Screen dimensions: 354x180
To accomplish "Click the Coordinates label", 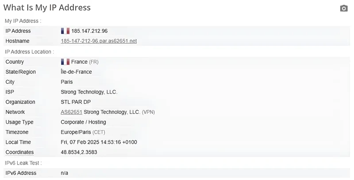I will pyautogui.click(x=19, y=152).
